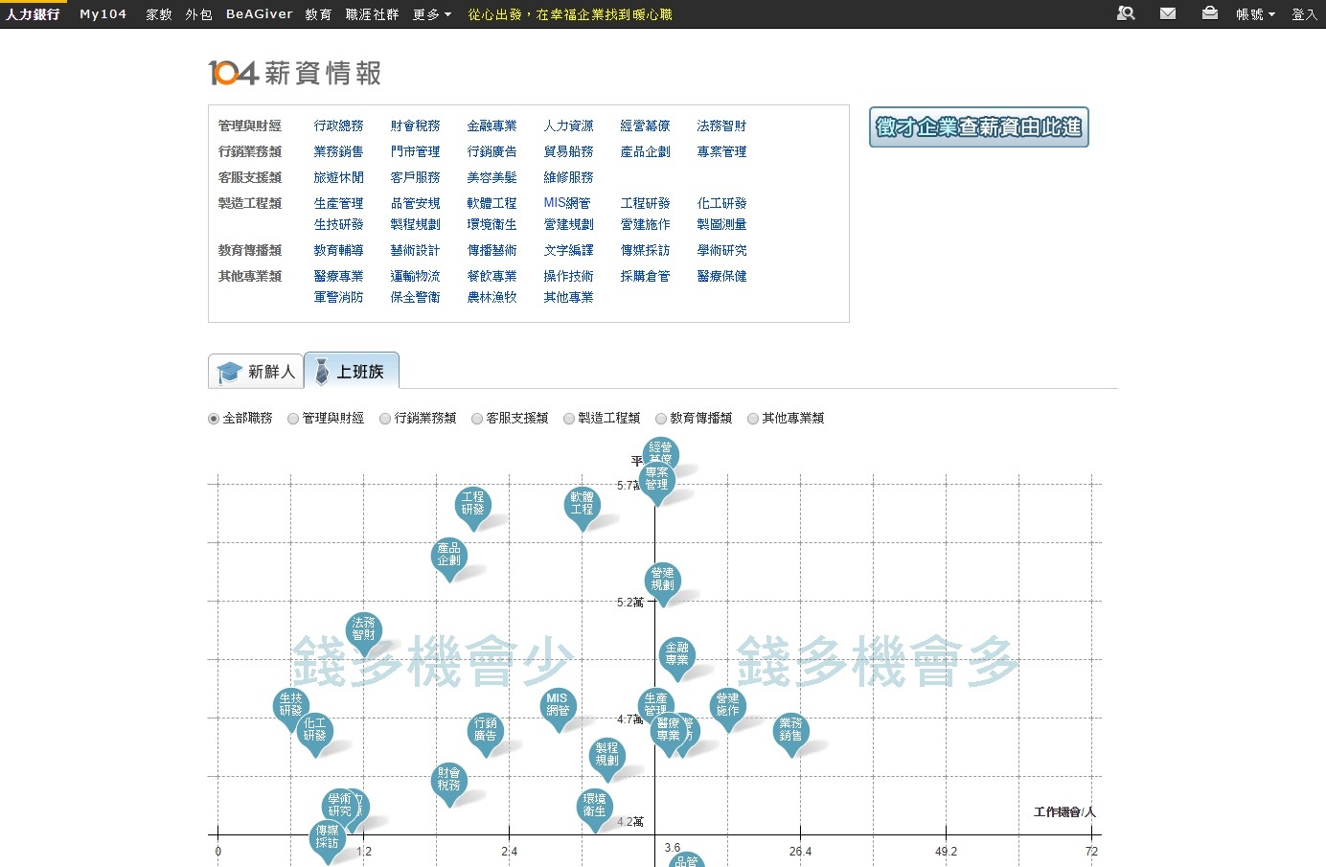Switch to the 新鮮人 tab
The height and width of the screenshot is (867, 1326).
click(256, 372)
